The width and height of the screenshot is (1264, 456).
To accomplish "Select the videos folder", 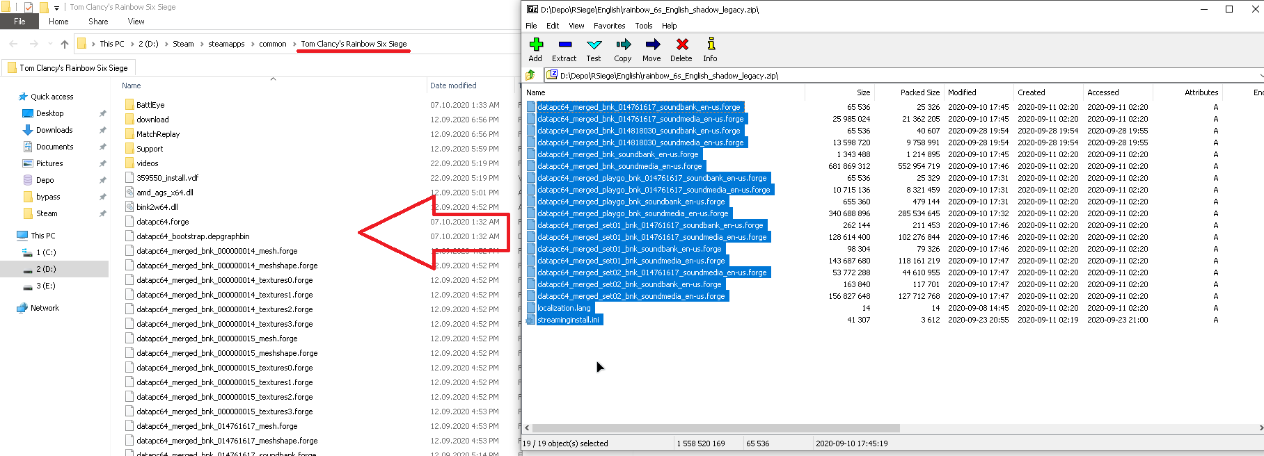I will tap(148, 163).
